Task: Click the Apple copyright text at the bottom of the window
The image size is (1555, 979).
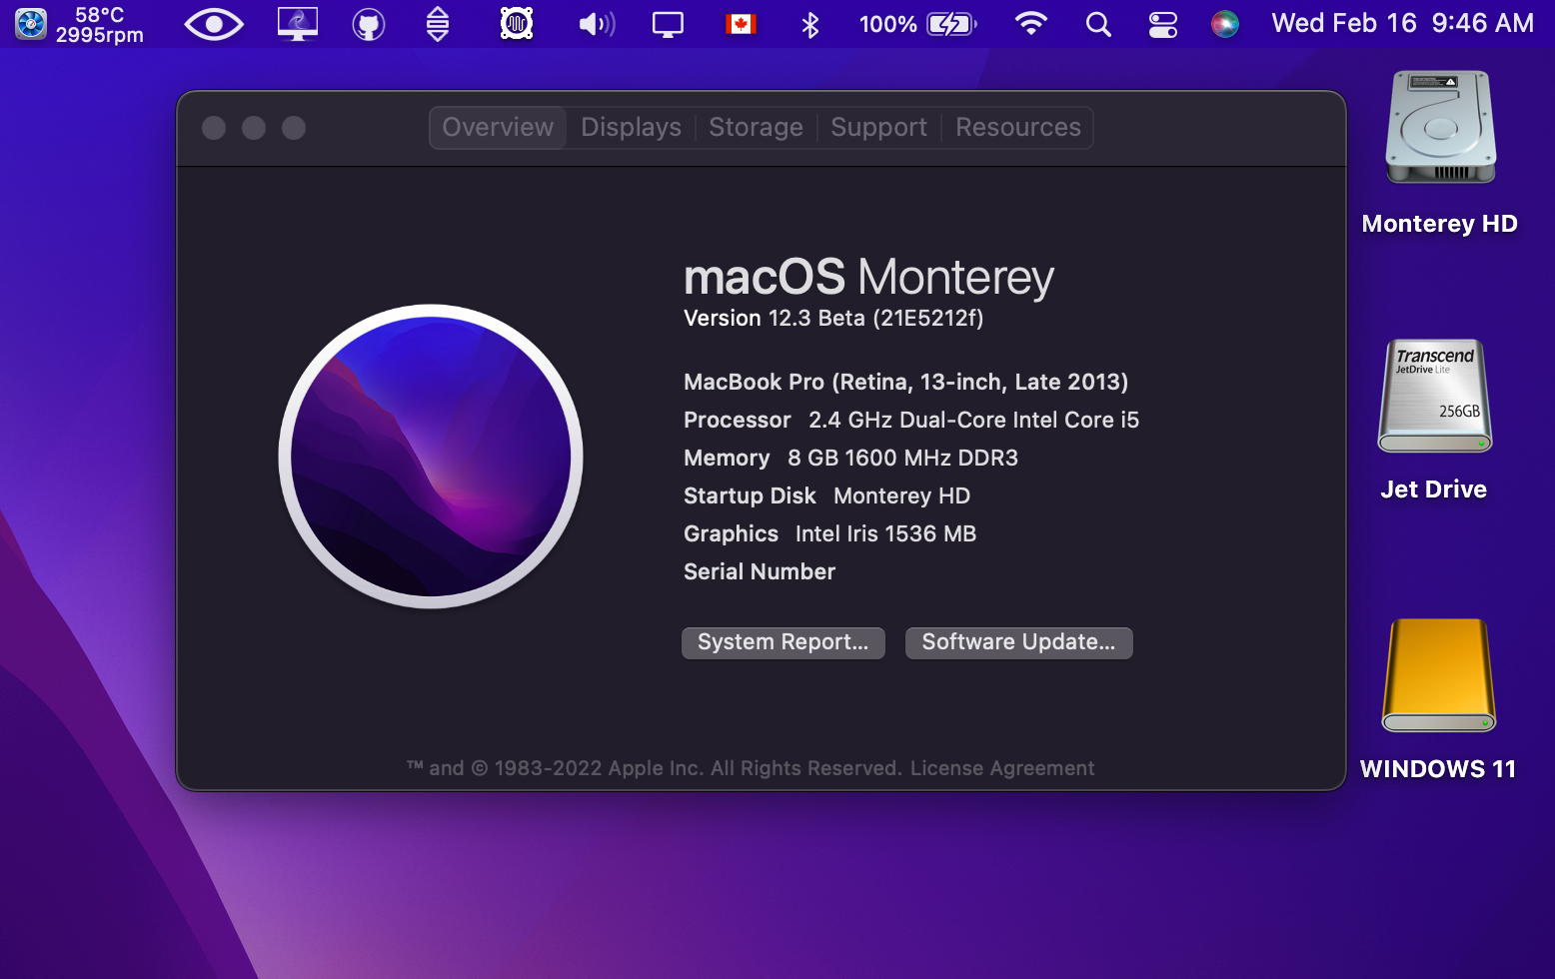Action: 655,768
